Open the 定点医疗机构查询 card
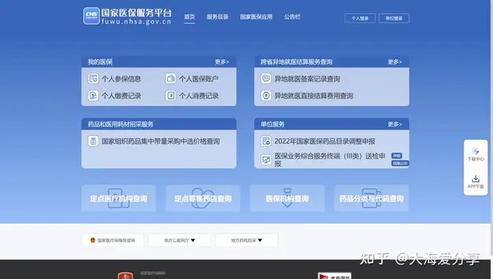 coord(118,198)
